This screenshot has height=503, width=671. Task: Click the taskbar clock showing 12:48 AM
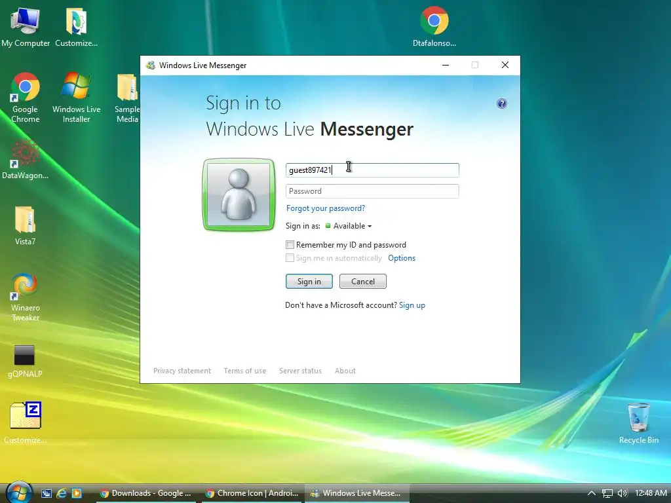651,493
